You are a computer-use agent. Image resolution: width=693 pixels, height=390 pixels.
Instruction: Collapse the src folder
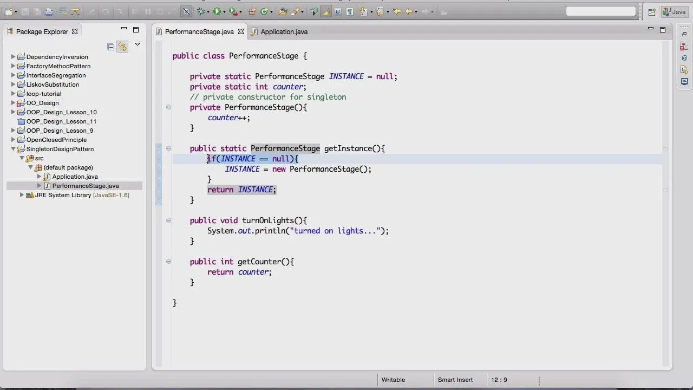[x=22, y=158]
